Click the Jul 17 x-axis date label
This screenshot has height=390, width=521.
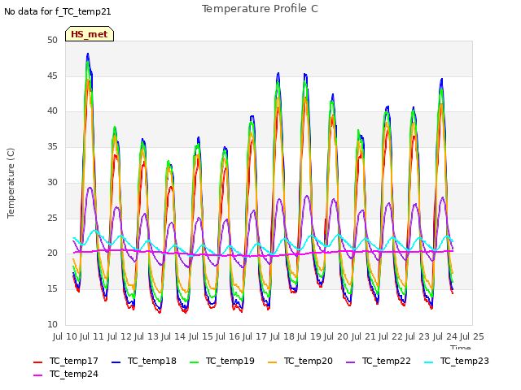[255, 336]
